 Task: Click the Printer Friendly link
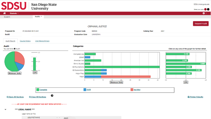point(195,97)
